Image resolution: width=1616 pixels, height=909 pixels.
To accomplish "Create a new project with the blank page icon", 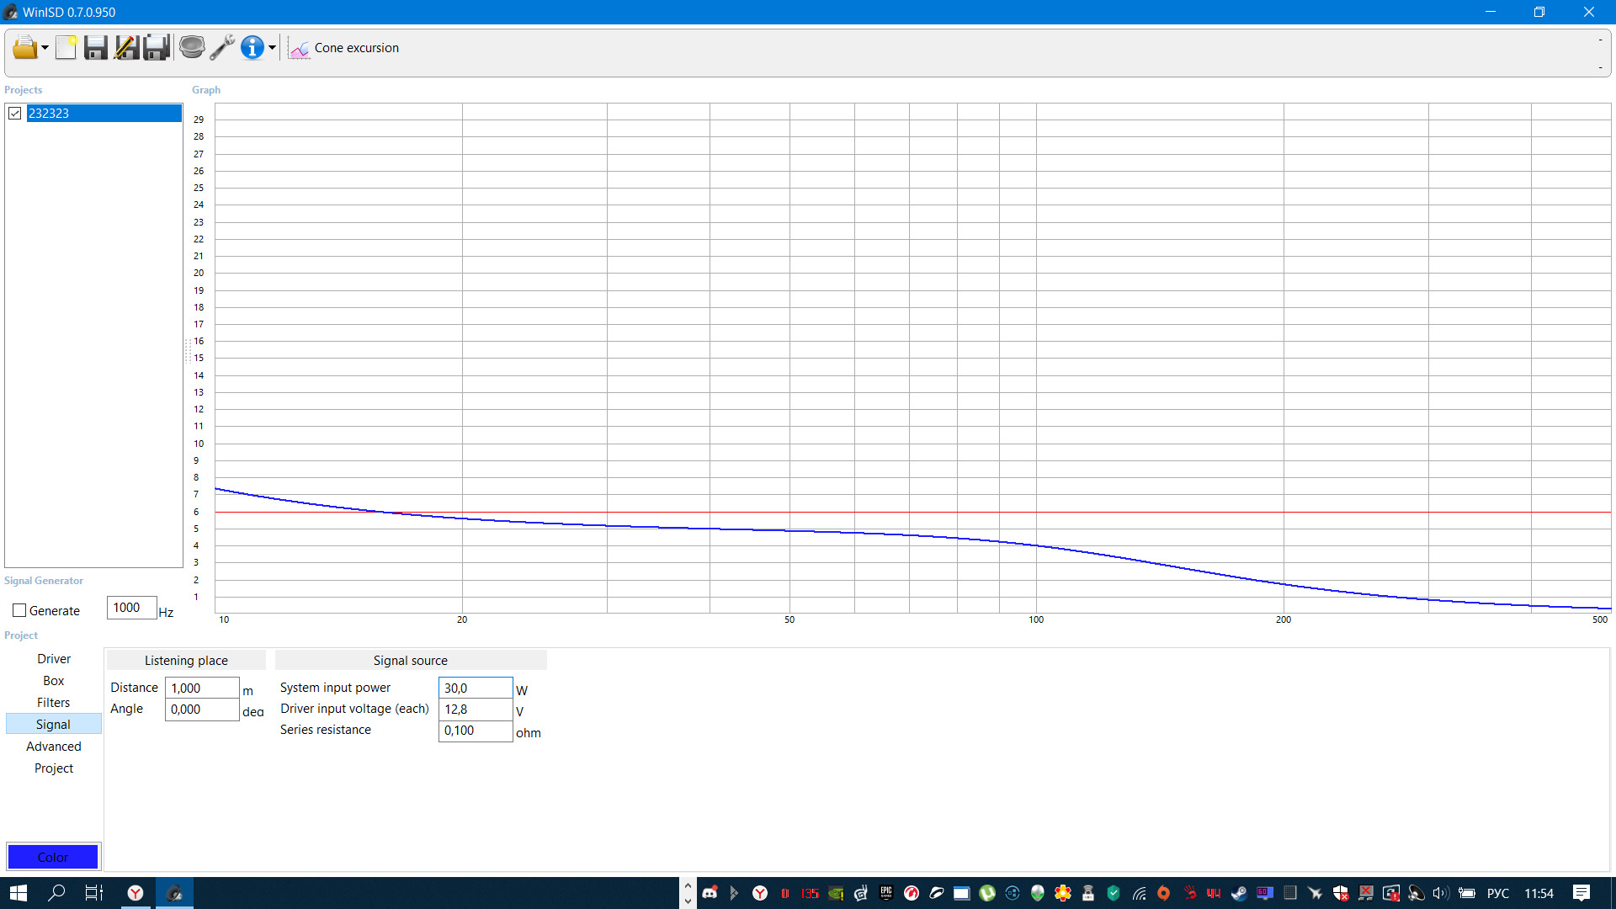I will coord(66,48).
